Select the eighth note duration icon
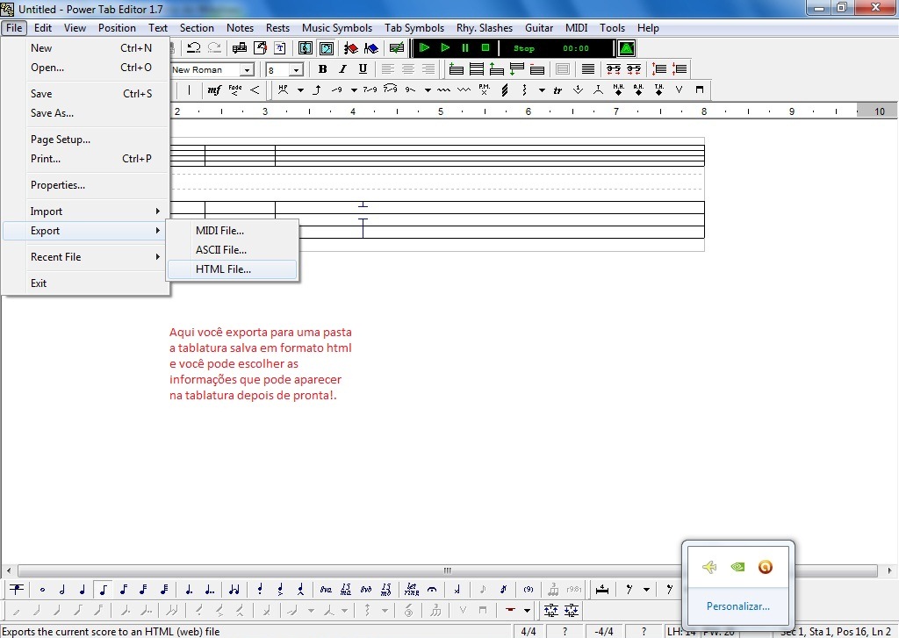Viewport: 899px width, 638px height. click(103, 589)
